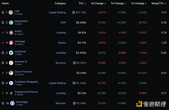This screenshot has width=169, height=110.
Task: Click the MakerDAO logo icon
Action: [x=11, y=23]
